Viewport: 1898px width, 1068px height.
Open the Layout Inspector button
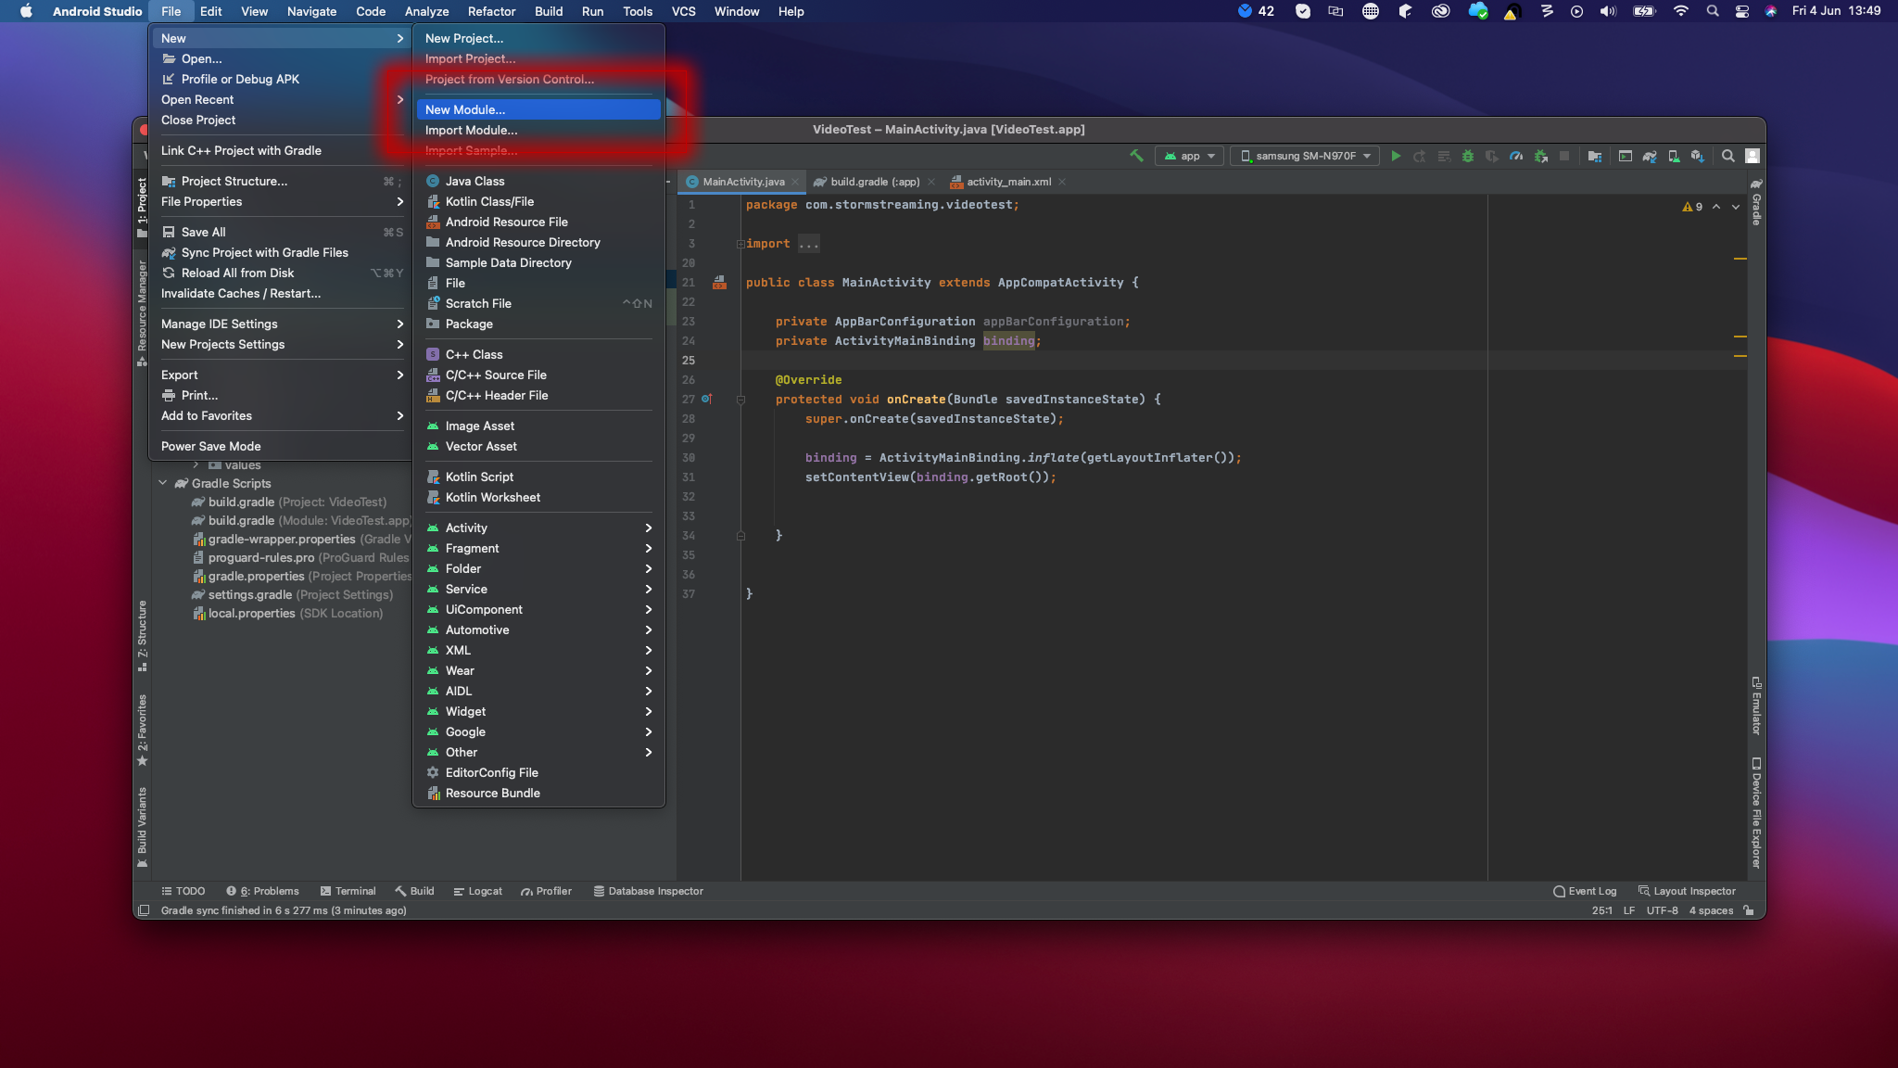(x=1687, y=891)
